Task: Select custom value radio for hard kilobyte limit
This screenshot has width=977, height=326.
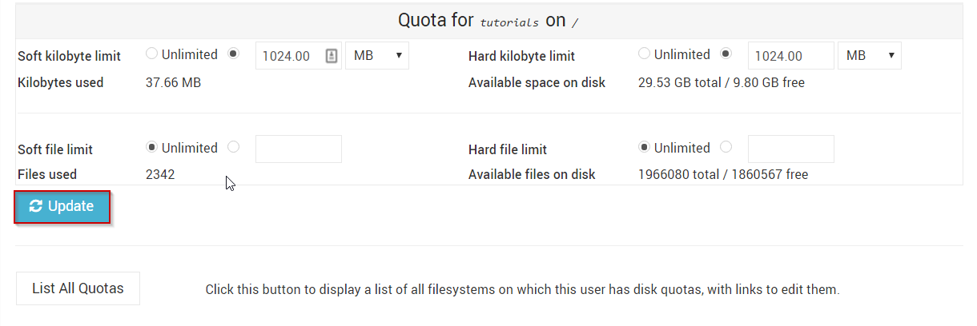Action: click(726, 54)
